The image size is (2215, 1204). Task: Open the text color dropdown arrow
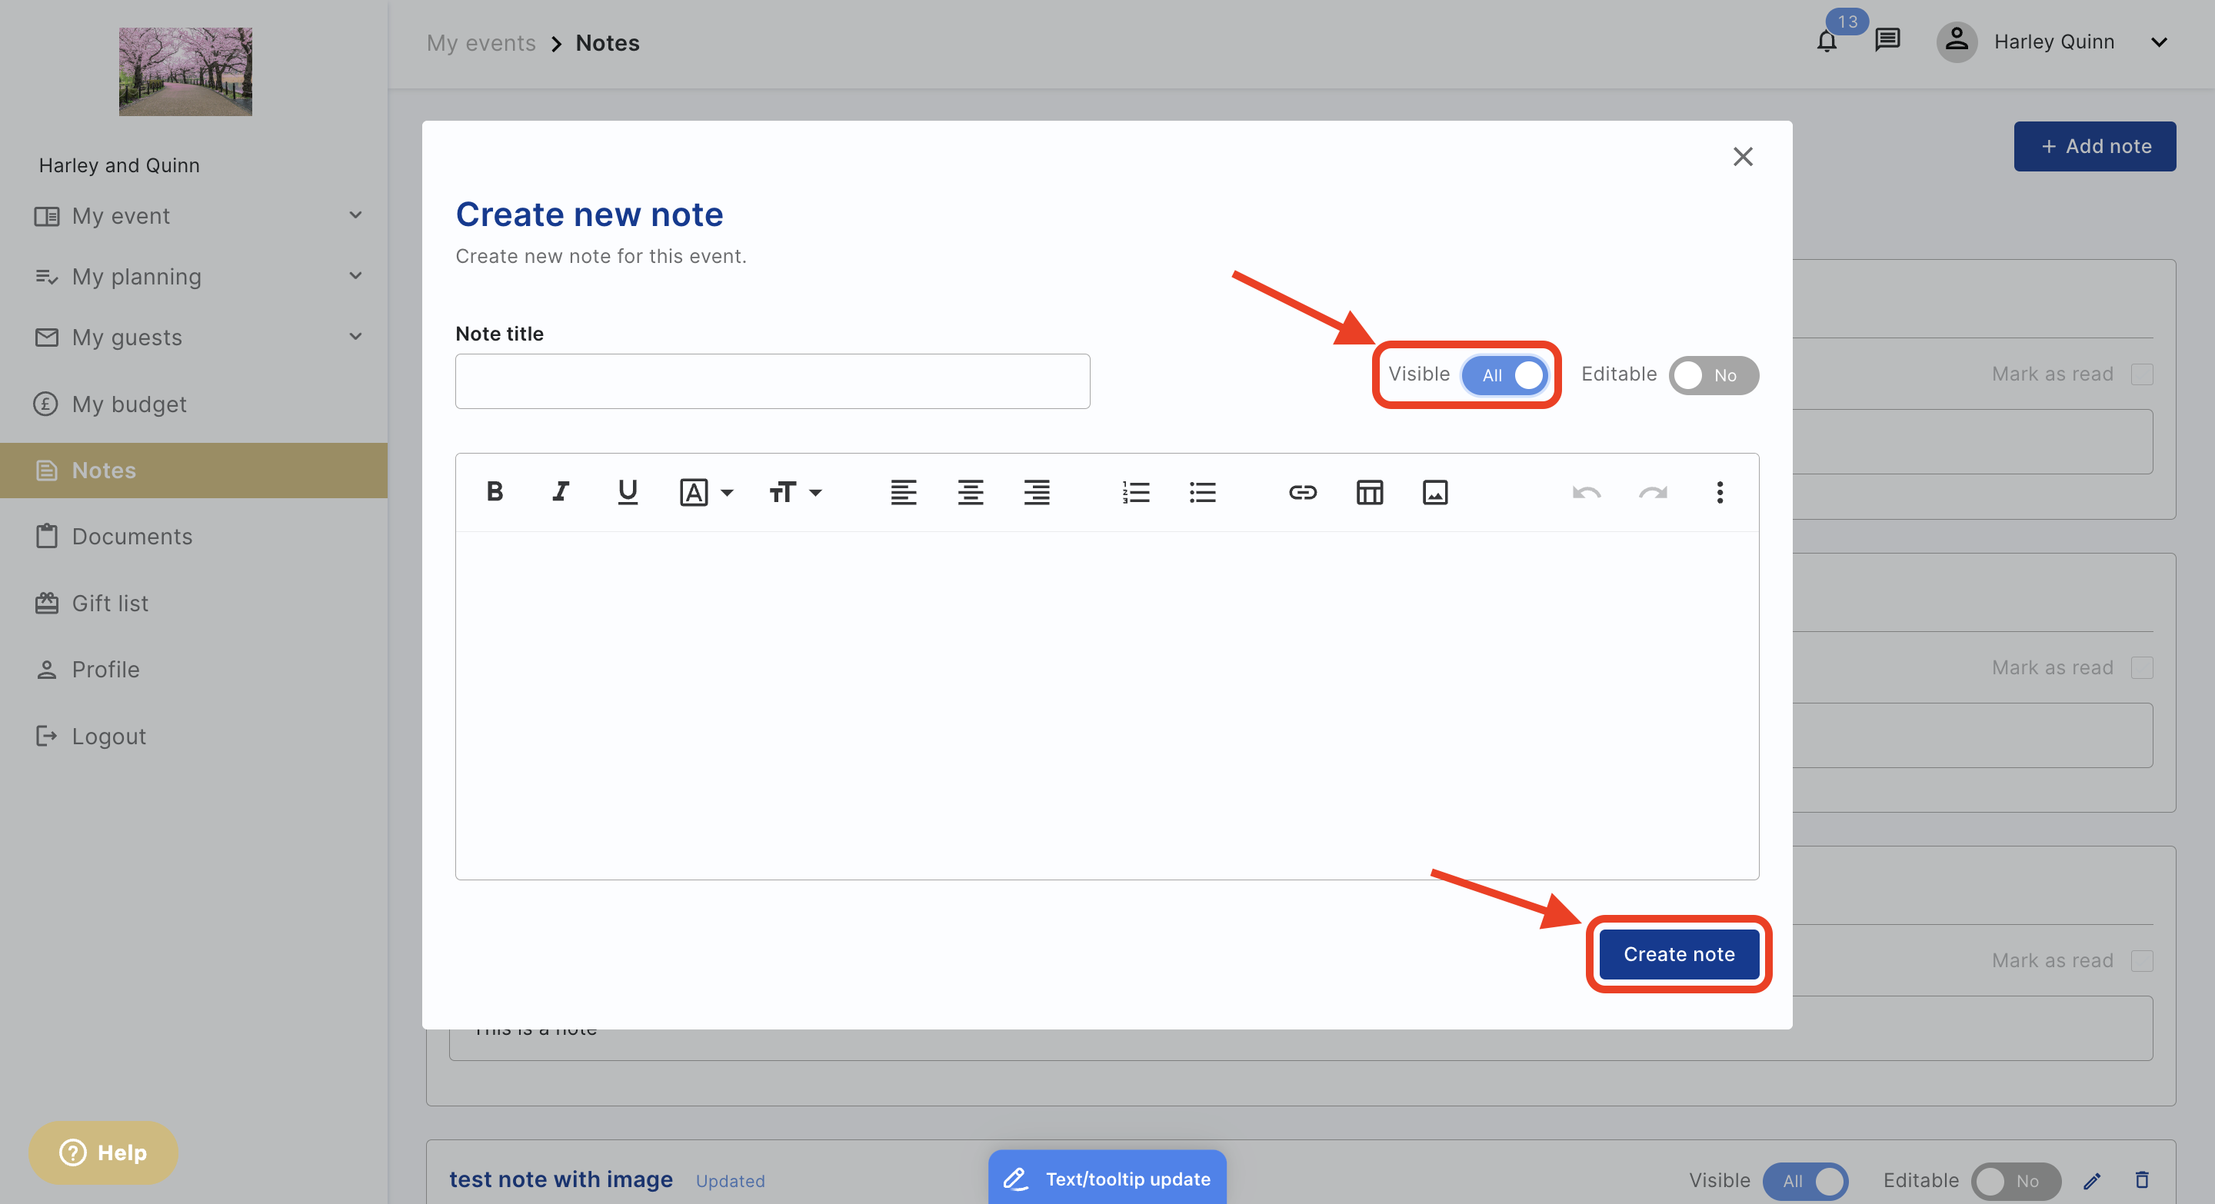click(728, 492)
